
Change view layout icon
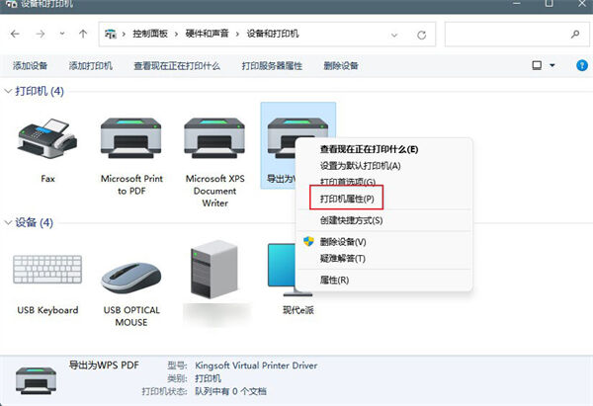click(537, 65)
